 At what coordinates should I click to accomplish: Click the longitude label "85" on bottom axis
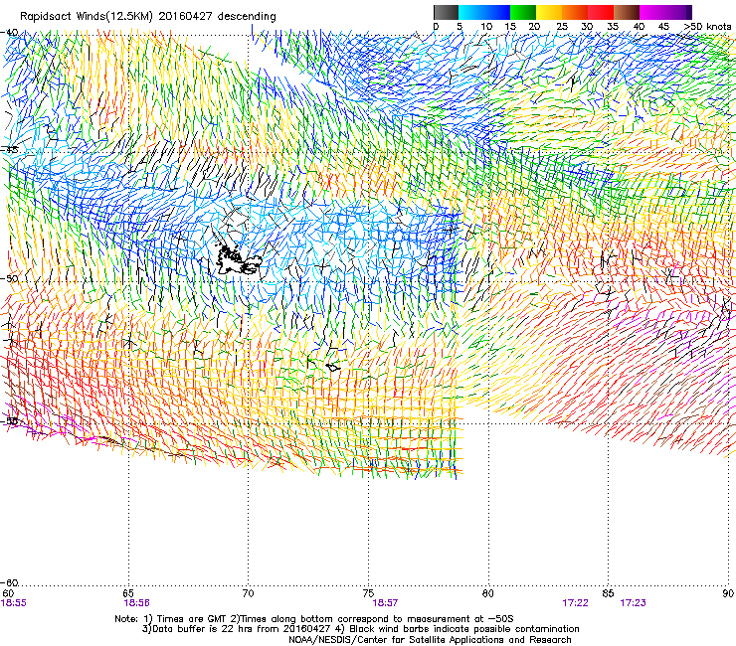608,593
